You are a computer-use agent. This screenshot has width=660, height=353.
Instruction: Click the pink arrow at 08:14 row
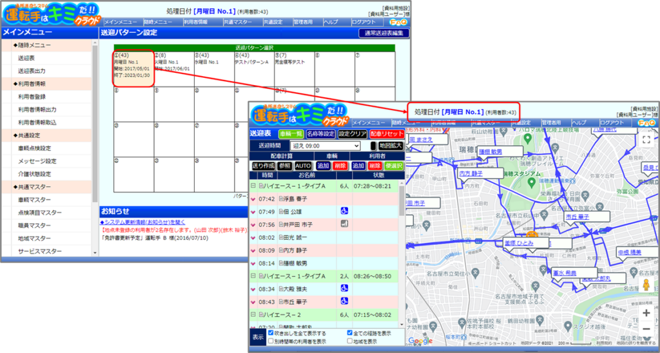coord(253,264)
